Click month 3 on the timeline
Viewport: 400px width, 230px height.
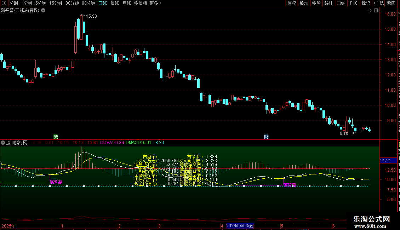coord(159,226)
